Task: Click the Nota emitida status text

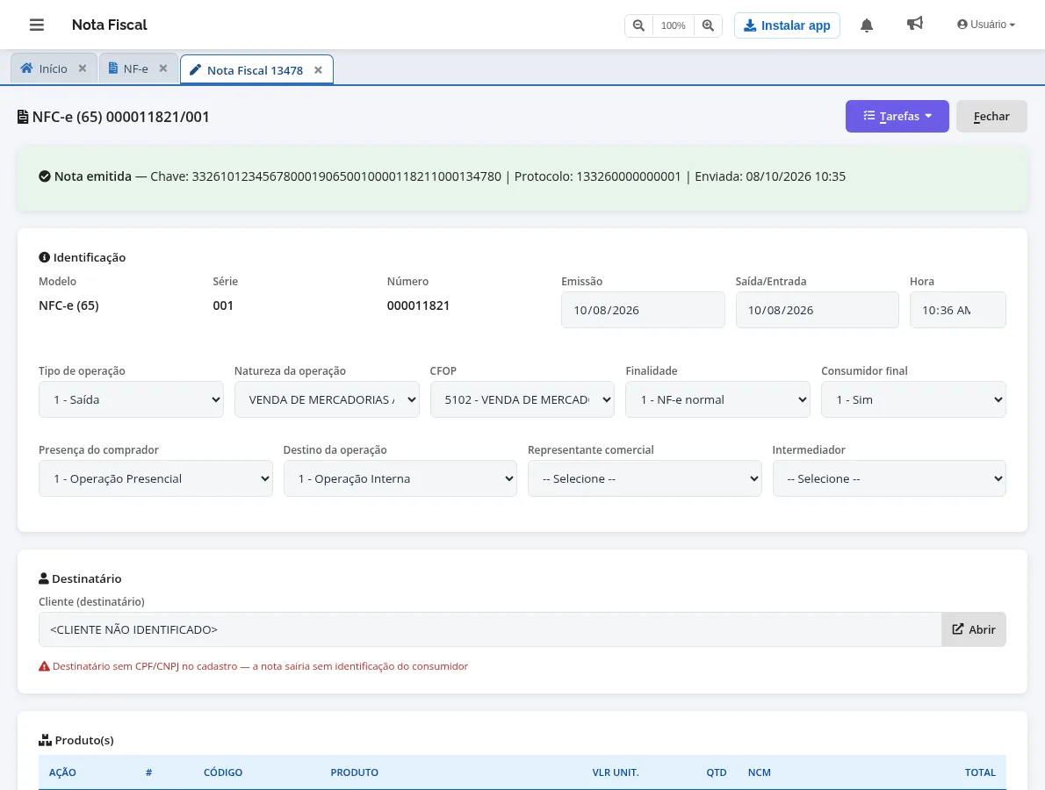Action: tap(92, 176)
